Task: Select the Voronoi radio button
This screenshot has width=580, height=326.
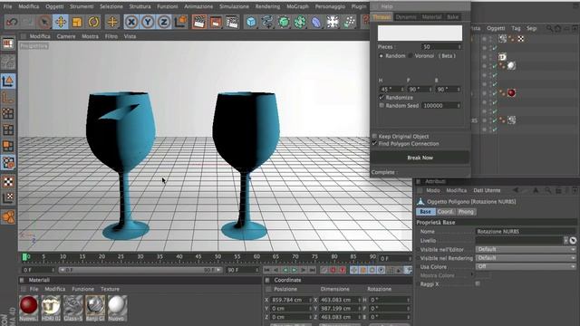Action: [411, 56]
